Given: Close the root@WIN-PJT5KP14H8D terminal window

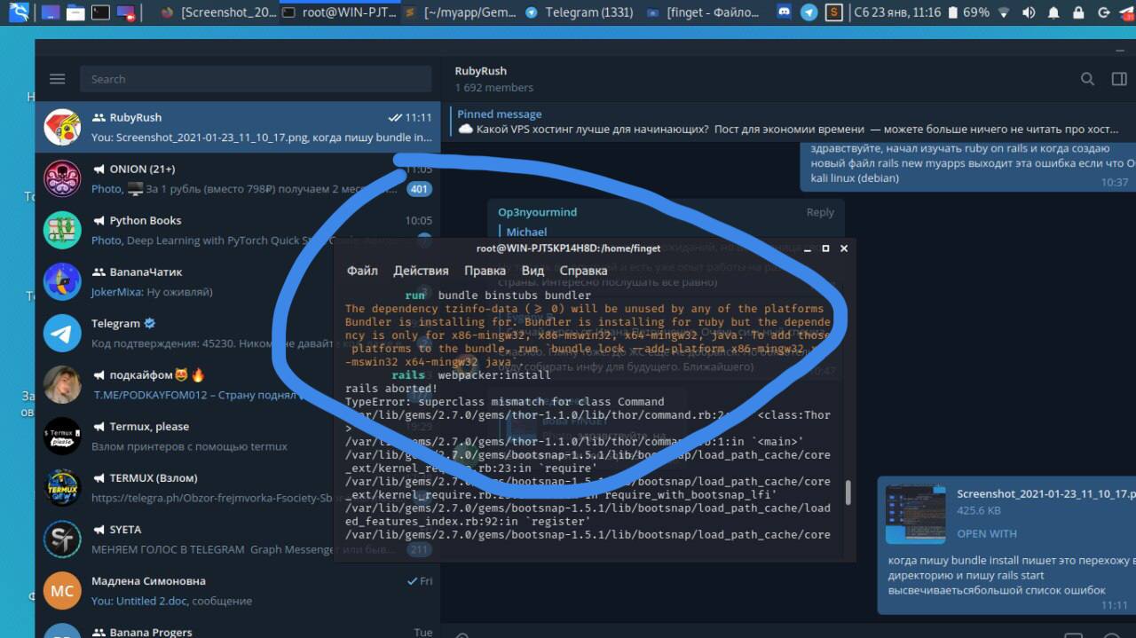Looking at the screenshot, I should coord(844,248).
